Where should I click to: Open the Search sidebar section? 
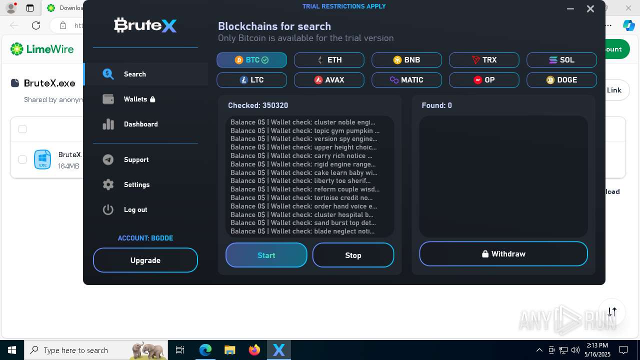pos(145,74)
